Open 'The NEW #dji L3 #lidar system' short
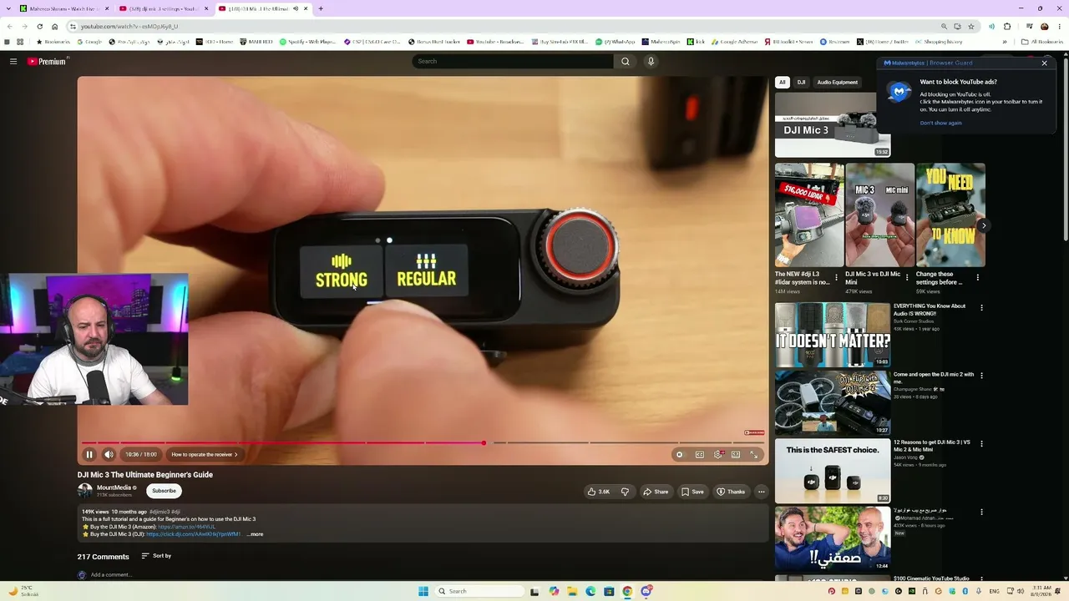This screenshot has width=1069, height=601. pyautogui.click(x=808, y=215)
